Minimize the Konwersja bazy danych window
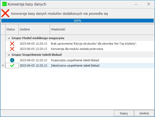 click(x=136, y=4)
